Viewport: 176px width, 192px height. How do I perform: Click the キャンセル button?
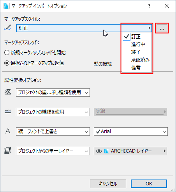[x=108, y=184]
